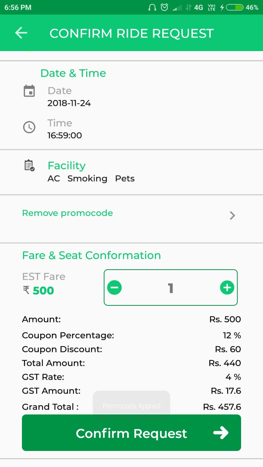Tap the headphones icon in status bar

[152, 7]
